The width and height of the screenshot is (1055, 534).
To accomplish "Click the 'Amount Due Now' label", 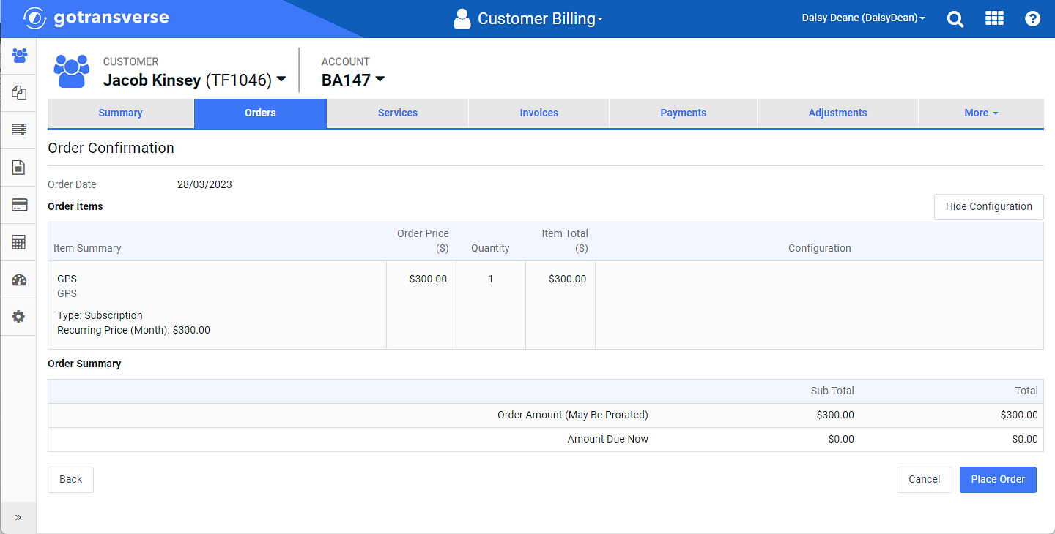I will coord(608,439).
